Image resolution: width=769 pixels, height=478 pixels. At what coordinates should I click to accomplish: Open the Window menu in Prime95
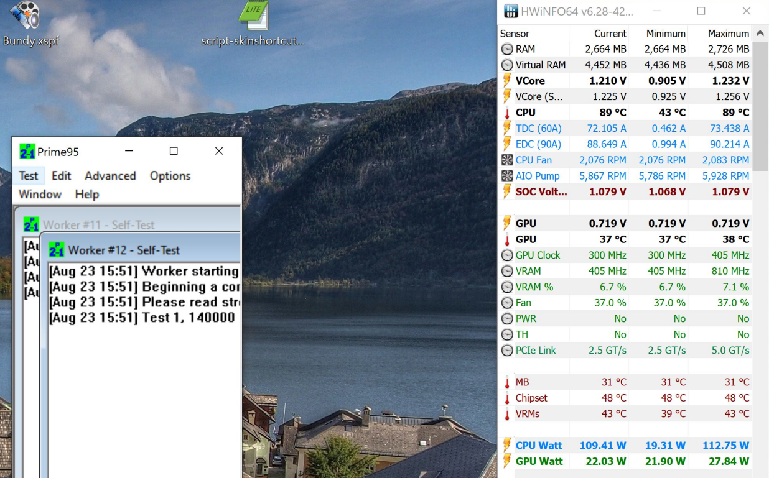click(40, 195)
